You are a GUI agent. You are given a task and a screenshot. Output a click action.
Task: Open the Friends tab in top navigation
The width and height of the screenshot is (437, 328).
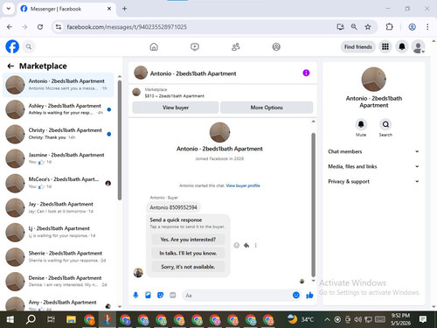pos(235,46)
